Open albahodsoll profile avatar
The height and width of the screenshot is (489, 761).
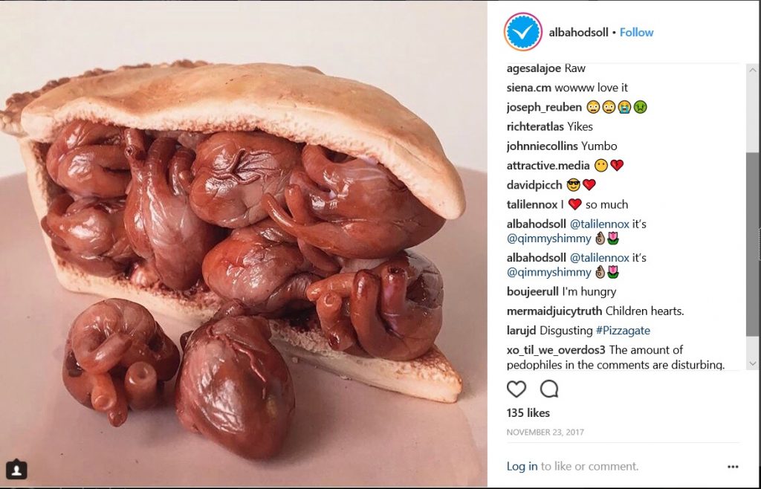click(x=522, y=32)
